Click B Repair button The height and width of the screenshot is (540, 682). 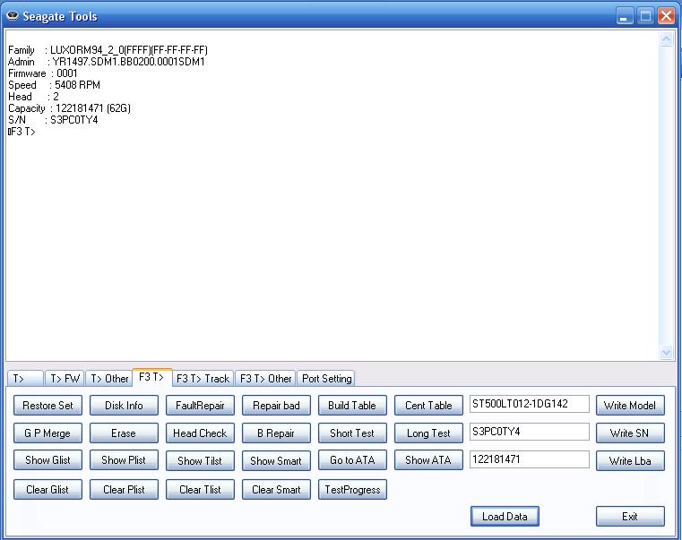276,433
